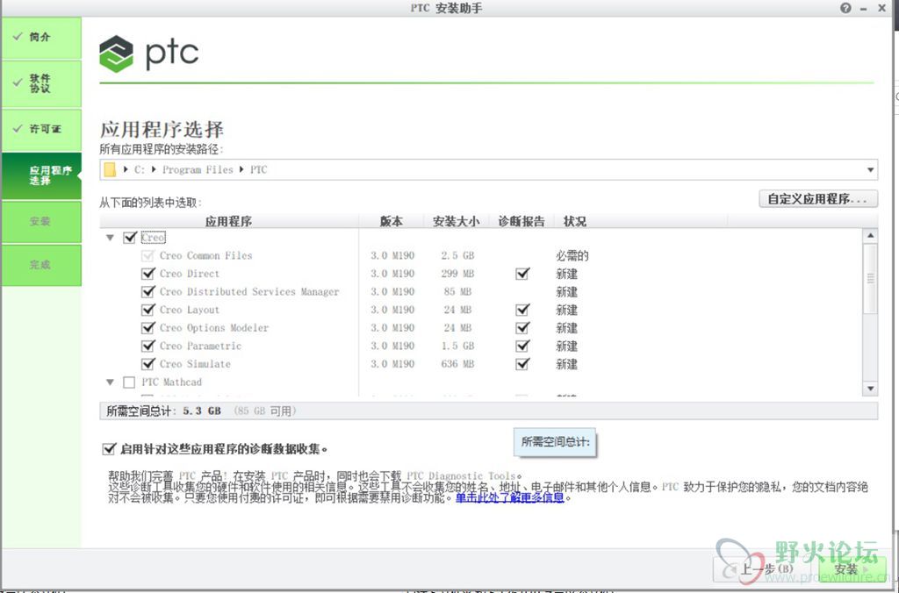The image size is (899, 593).
Task: Go to the 许可证 step in sidebar
Action: tap(41, 130)
